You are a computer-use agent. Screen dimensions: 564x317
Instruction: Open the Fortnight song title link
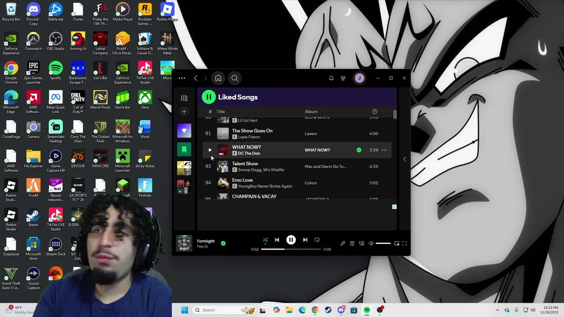click(206, 241)
